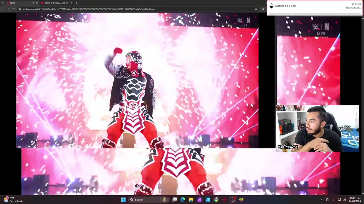Click the Bits goal progress bar

[315, 14]
